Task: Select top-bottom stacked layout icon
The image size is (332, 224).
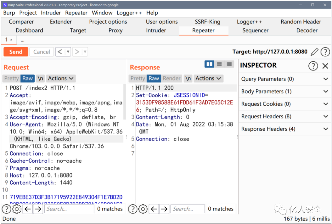Action: (x=219, y=64)
